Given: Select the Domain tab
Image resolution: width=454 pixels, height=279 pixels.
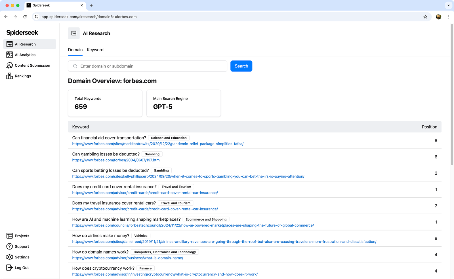Looking at the screenshot, I should pos(75,50).
